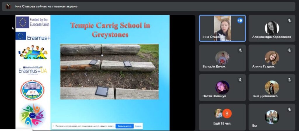Click presenter avatar in the top banner
The image size is (299, 131).
coord(8,6)
